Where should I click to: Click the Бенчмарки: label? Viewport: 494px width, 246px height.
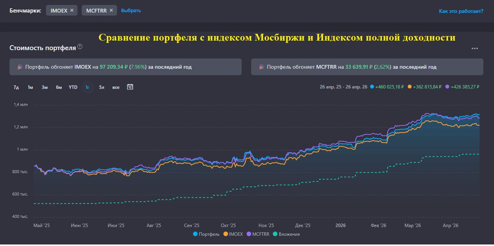(25, 11)
